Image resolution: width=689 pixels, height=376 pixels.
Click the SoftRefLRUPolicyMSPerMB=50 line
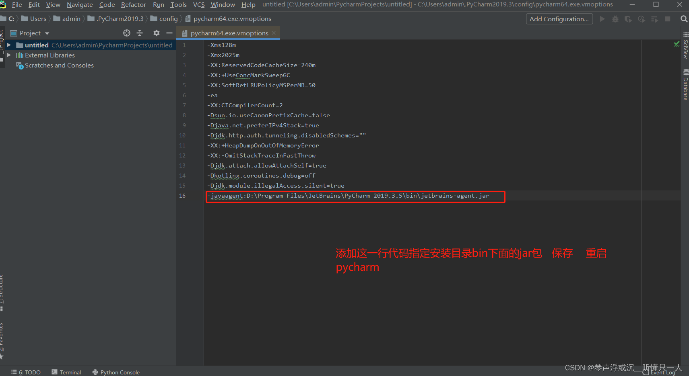pyautogui.click(x=261, y=85)
